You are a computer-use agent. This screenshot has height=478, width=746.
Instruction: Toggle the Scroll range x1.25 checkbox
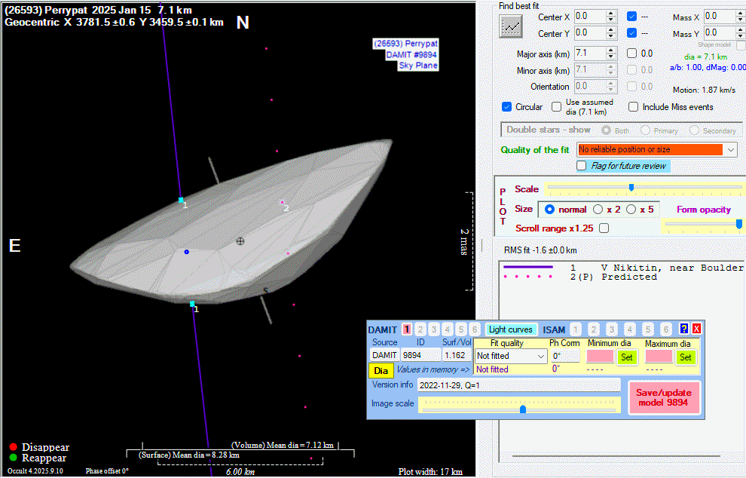click(604, 228)
